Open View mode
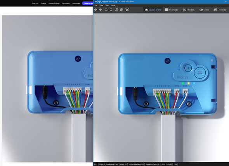The image size is (229, 166). (x=204, y=10)
